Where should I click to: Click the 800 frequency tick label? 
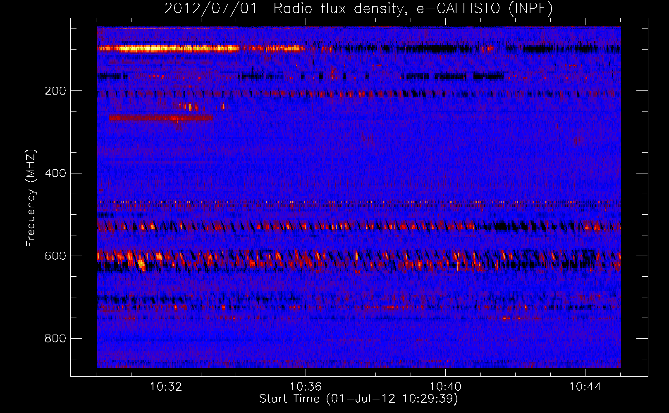click(55, 339)
